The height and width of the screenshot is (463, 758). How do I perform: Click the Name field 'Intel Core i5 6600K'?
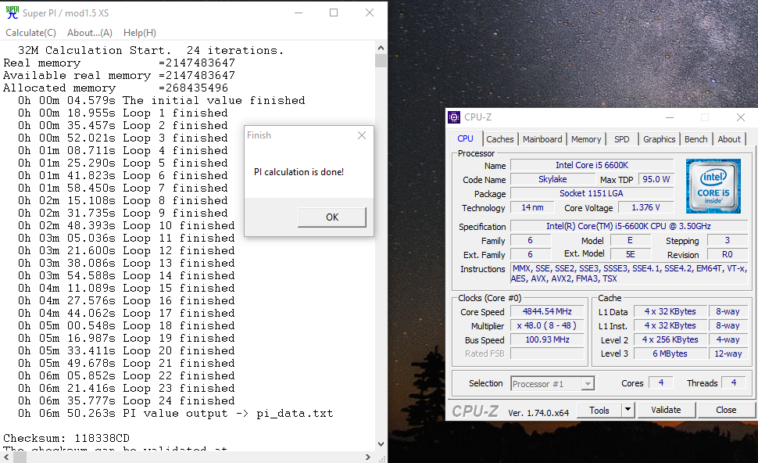(x=592, y=166)
